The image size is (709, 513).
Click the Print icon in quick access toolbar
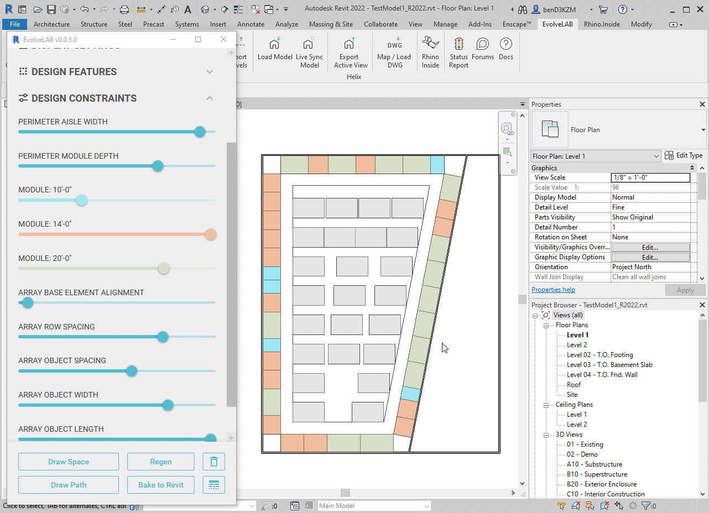124,9
